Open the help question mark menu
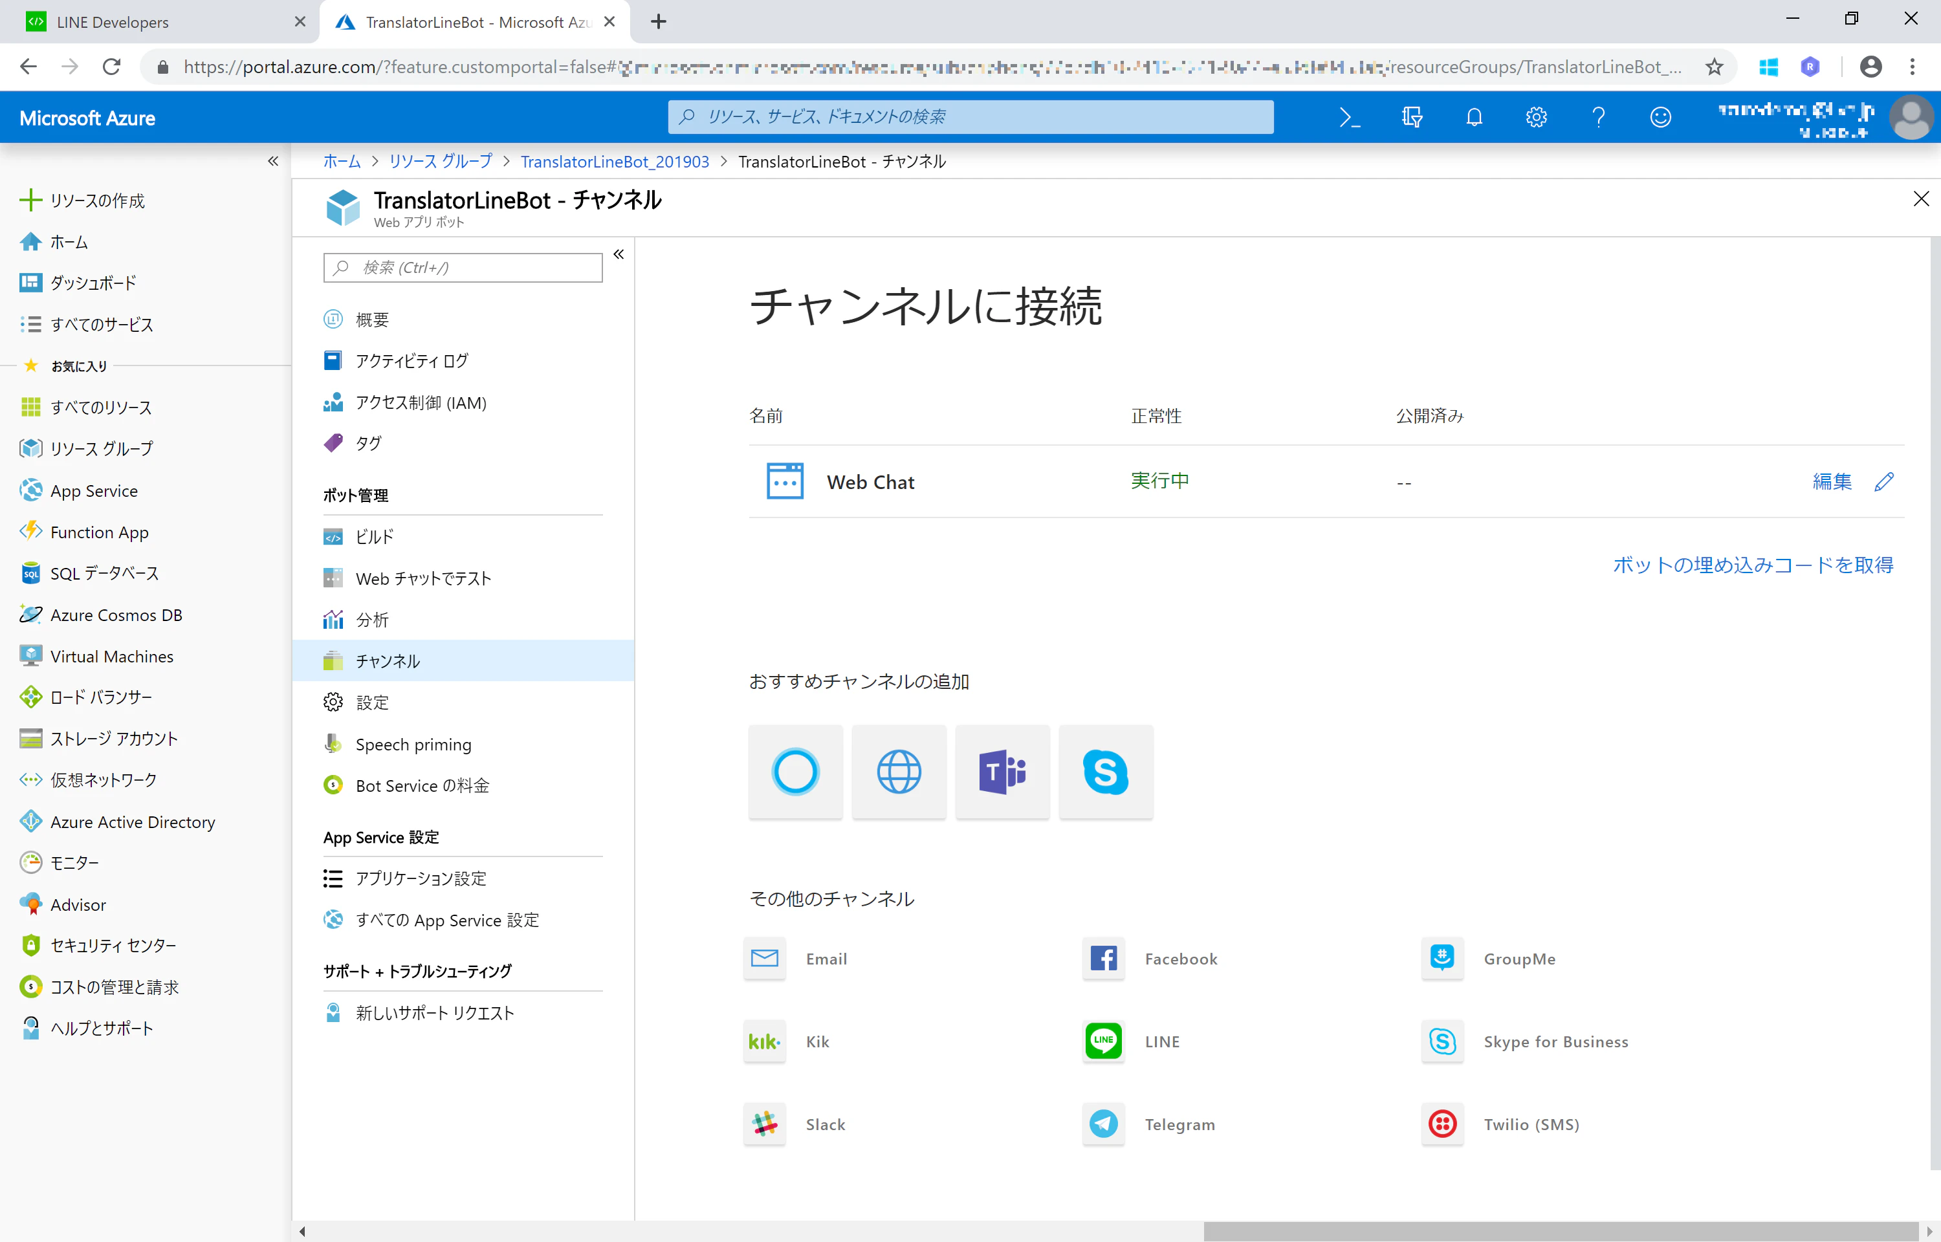 click(x=1598, y=117)
